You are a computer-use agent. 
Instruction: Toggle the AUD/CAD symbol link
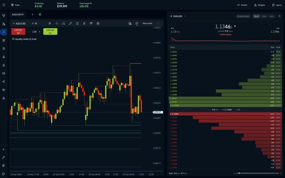[14, 23]
